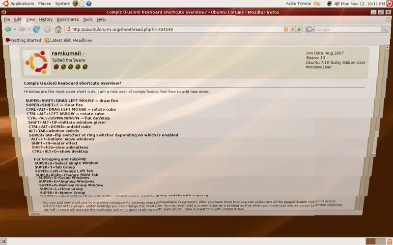Image resolution: width=393 pixels, height=245 pixels.
Task: Click the line 'ALT+TAB=window switch'
Action: click(54, 131)
